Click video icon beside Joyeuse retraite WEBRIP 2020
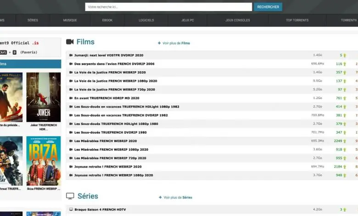The width and height of the screenshot is (358, 216). click(x=71, y=167)
